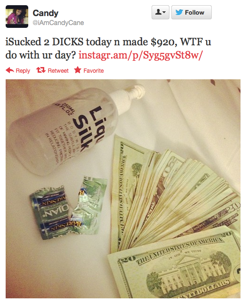Open Candy's profile avatar picture
The width and height of the screenshot is (249, 304).
pos(17,17)
